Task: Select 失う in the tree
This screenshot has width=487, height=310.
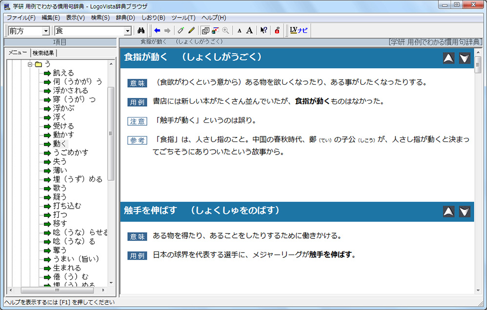Action: click(x=60, y=161)
